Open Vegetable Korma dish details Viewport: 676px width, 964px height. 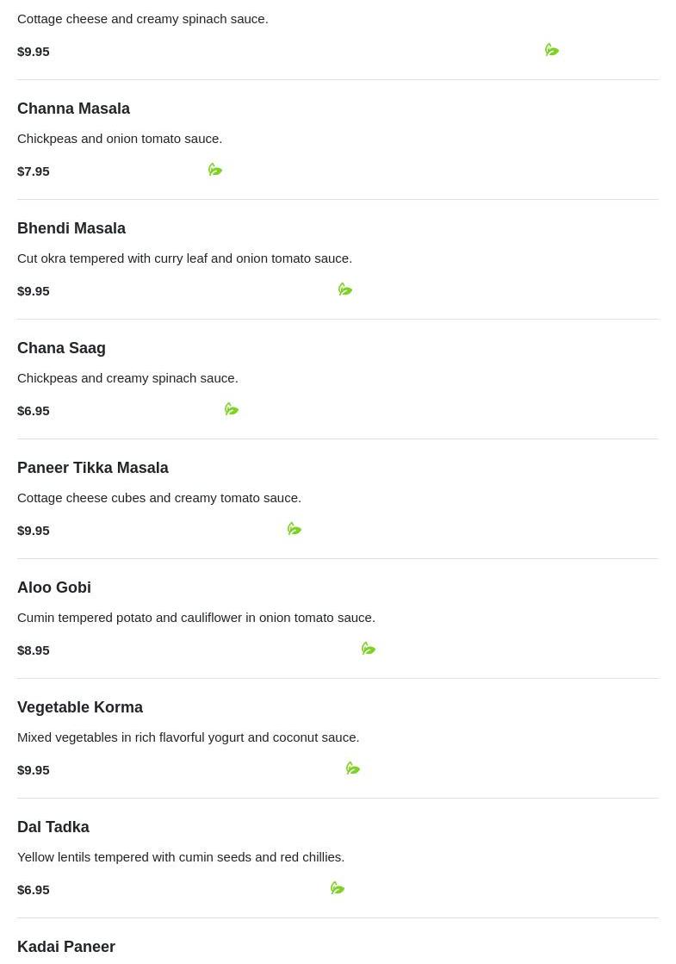80,707
